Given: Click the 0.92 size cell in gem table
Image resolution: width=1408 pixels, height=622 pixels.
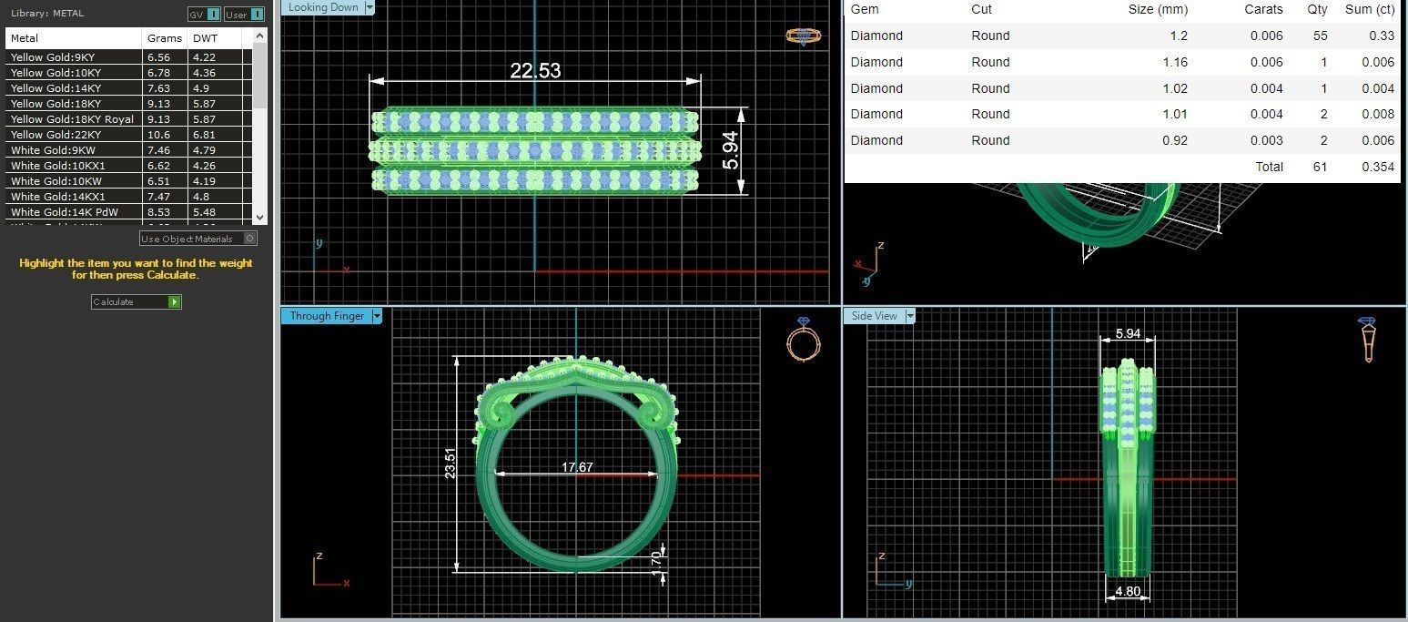Looking at the screenshot, I should pos(1174,140).
